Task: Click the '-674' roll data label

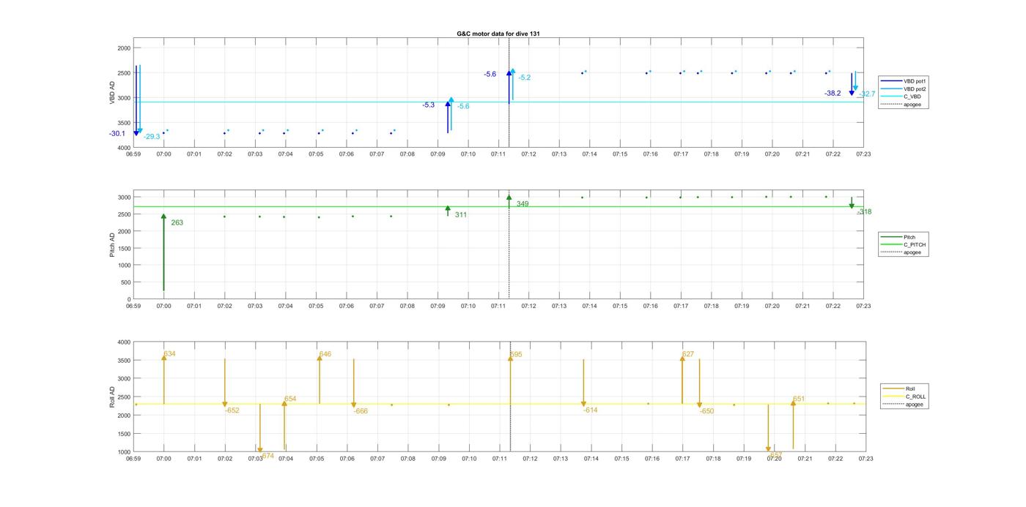Action: coord(267,456)
